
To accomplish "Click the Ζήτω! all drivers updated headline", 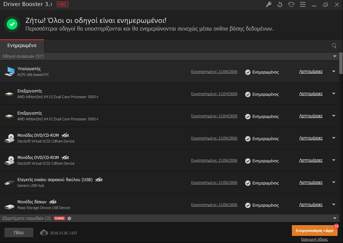I will (x=96, y=21).
